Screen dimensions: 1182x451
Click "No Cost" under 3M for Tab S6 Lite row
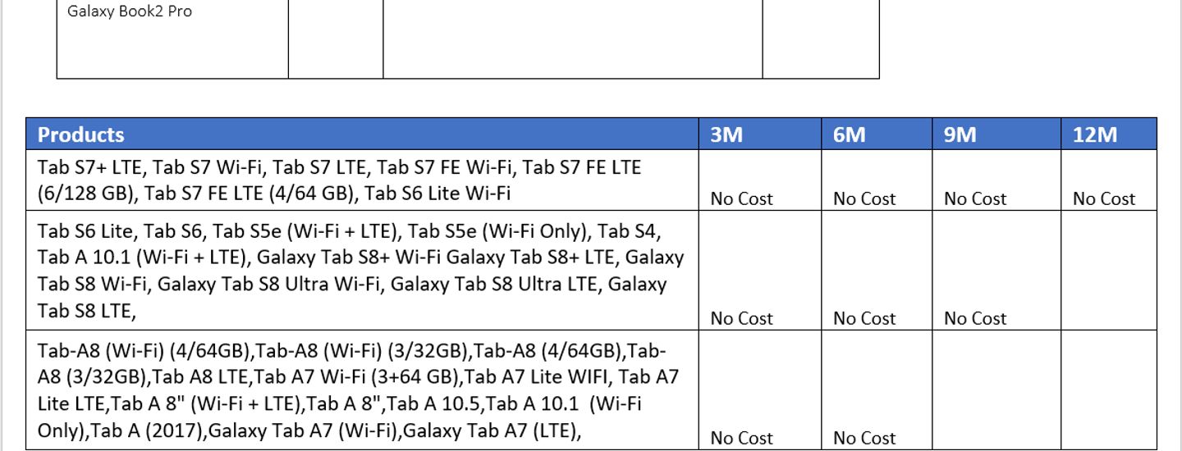pyautogui.click(x=741, y=318)
